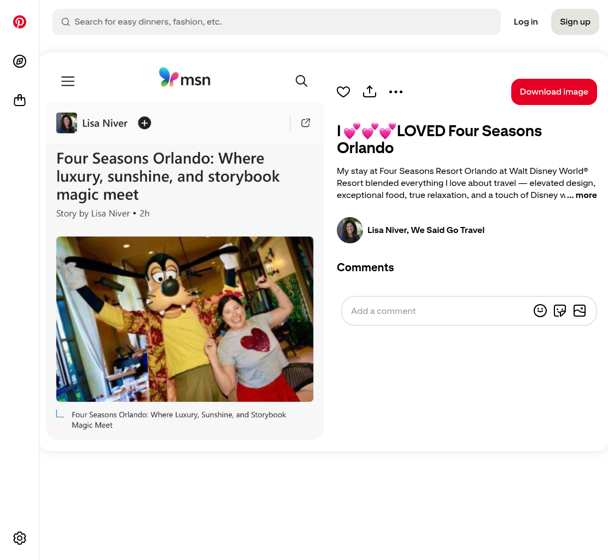Click Lisa Niver's round profile avatar
This screenshot has height=560, width=608.
[x=350, y=230]
